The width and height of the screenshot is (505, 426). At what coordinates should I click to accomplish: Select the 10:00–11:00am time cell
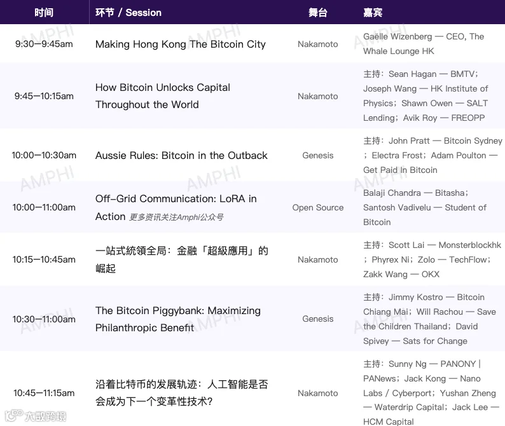click(x=44, y=207)
